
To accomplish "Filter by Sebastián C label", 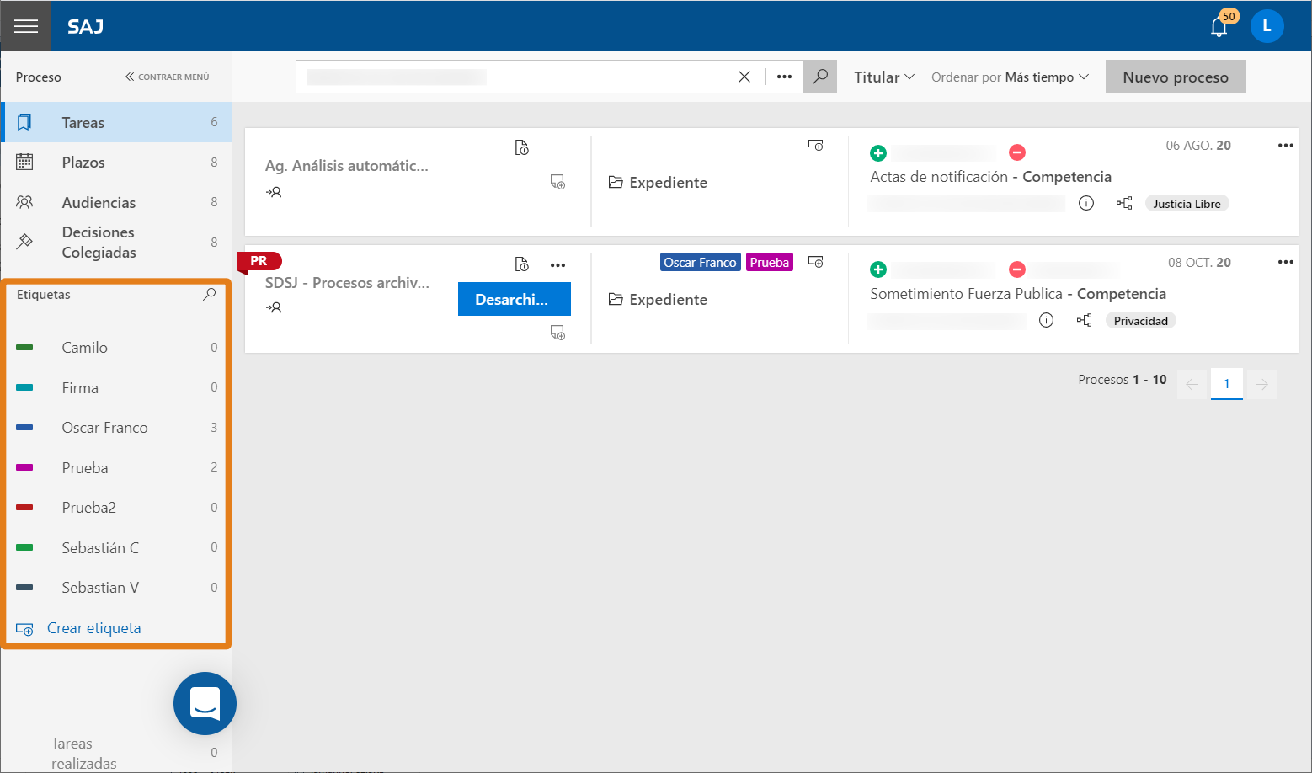I will click(116, 547).
